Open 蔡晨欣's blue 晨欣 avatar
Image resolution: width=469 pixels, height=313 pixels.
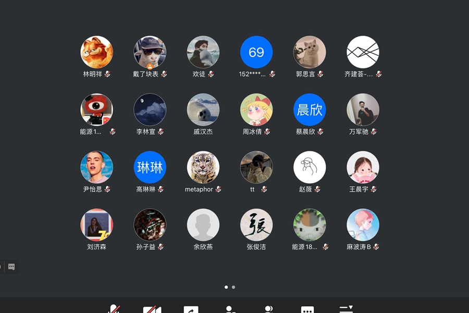coord(310,110)
